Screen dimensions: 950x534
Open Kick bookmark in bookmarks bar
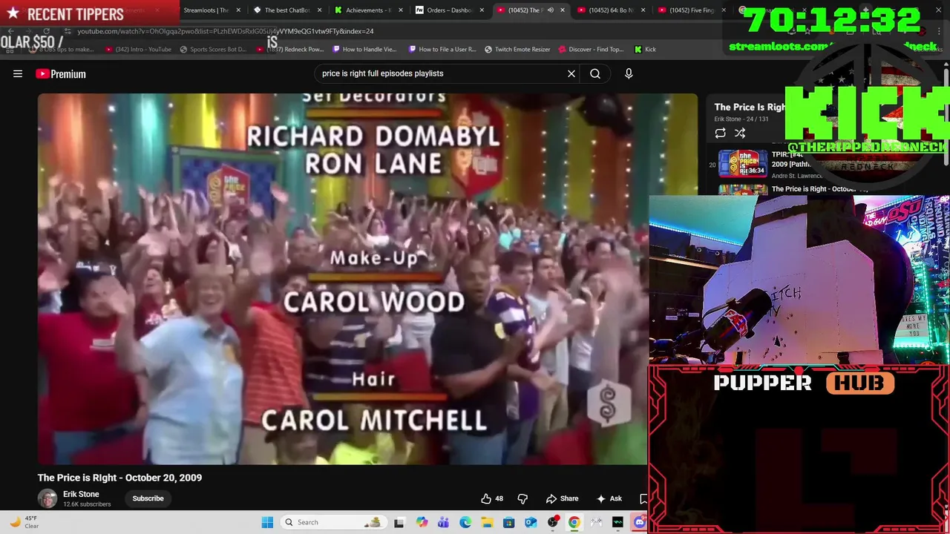coord(645,49)
